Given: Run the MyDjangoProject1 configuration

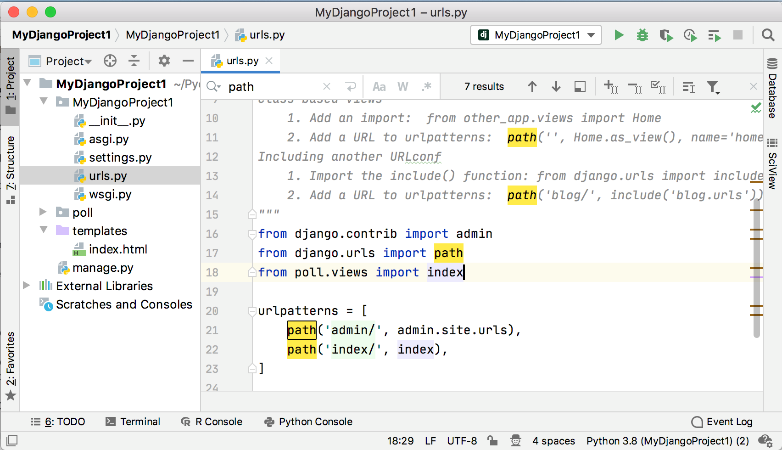Looking at the screenshot, I should [x=619, y=35].
